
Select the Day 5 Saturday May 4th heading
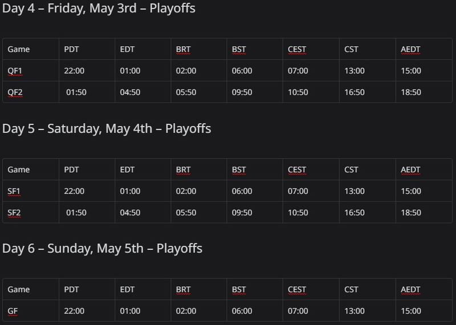click(x=107, y=128)
